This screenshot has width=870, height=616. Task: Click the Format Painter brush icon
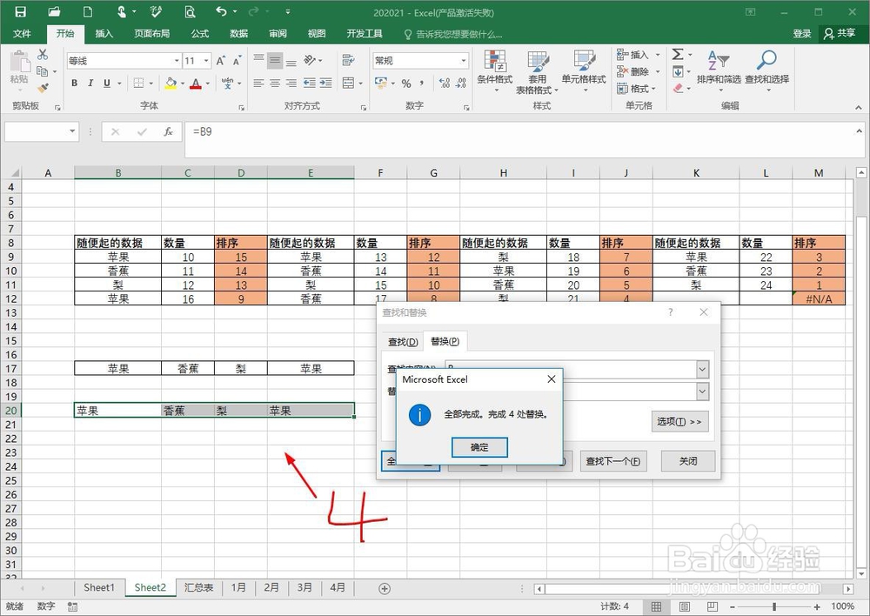coord(43,88)
